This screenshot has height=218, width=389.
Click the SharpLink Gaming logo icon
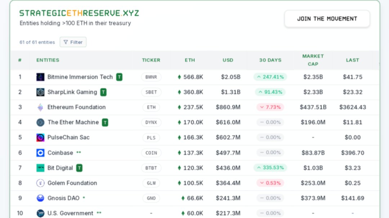tap(40, 92)
